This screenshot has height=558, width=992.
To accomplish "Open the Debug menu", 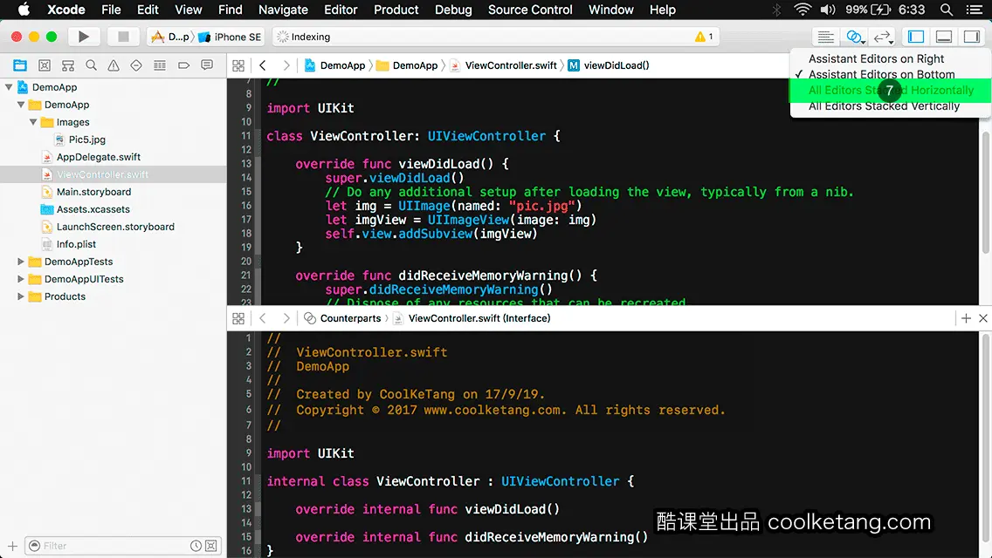I will (x=453, y=10).
